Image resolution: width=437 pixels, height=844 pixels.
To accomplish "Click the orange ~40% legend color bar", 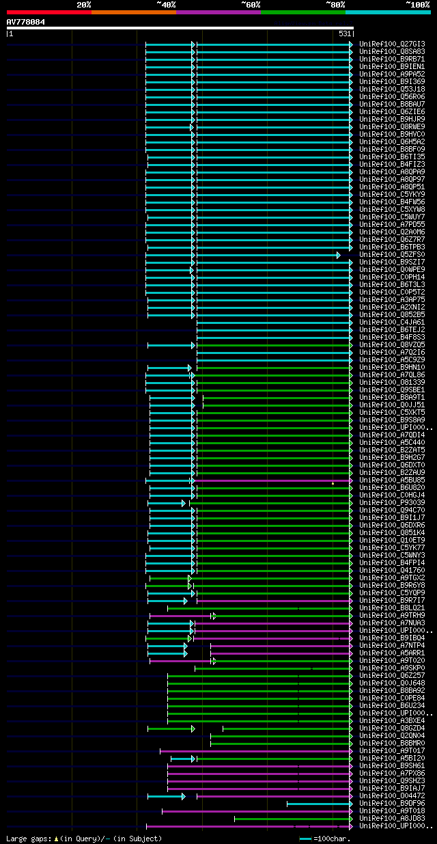I will click(x=134, y=12).
